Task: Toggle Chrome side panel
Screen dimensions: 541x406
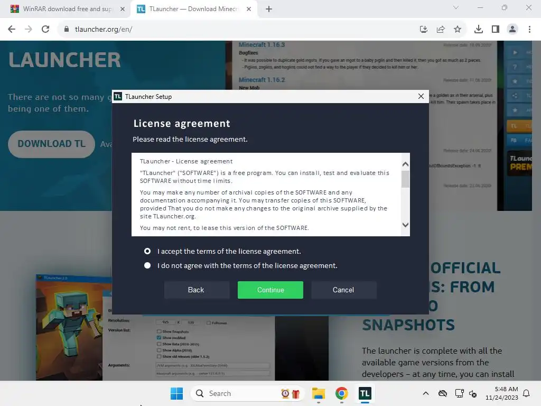Action: point(496,30)
